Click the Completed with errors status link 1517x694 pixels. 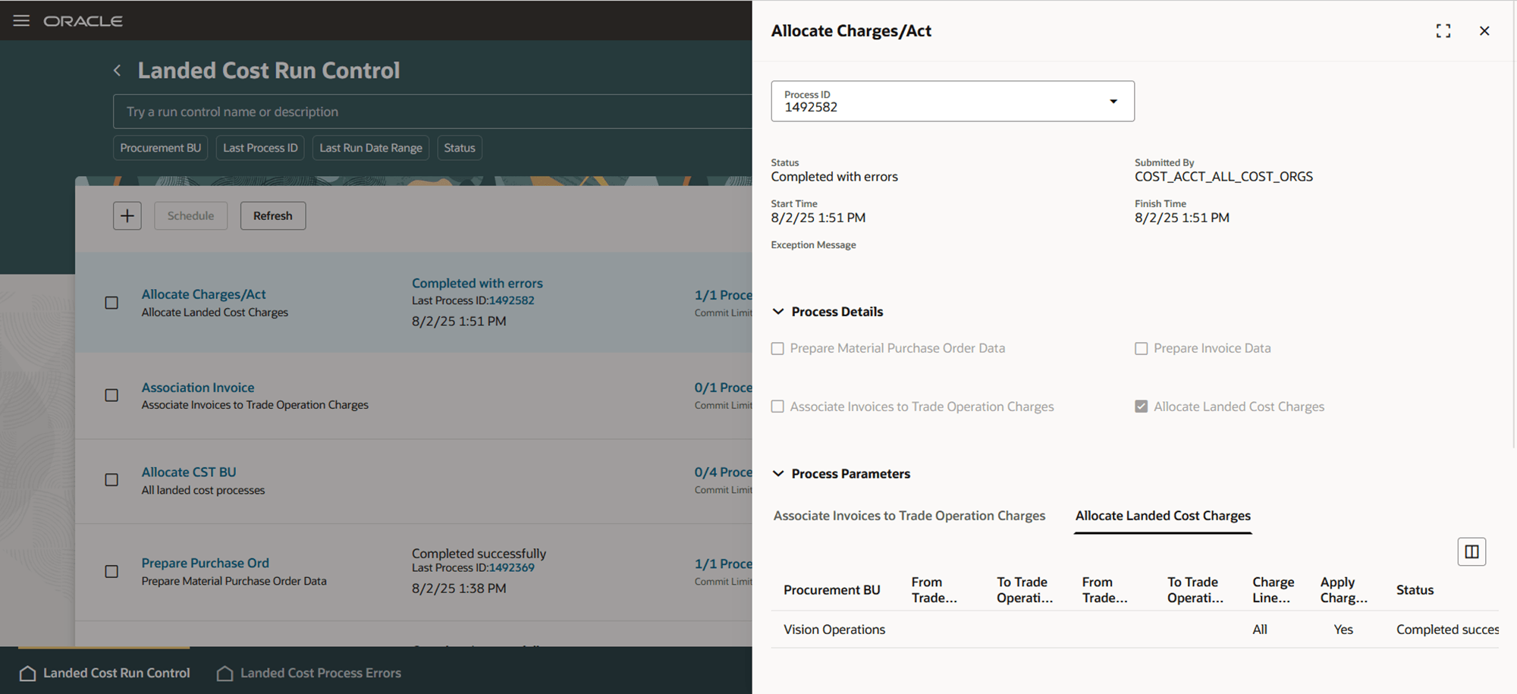pos(477,283)
